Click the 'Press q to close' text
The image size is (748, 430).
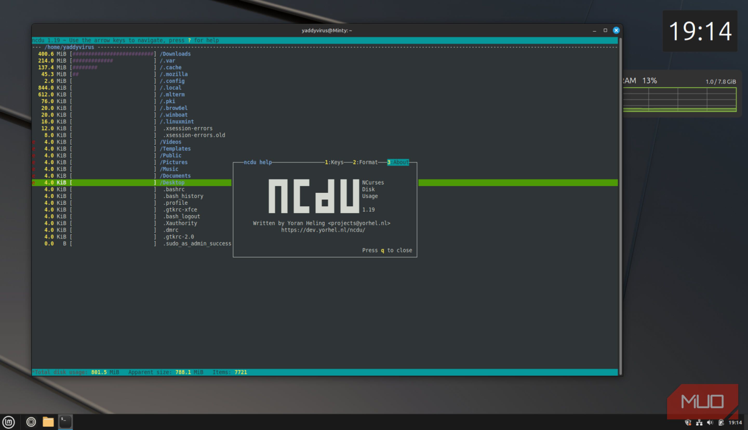(x=387, y=250)
